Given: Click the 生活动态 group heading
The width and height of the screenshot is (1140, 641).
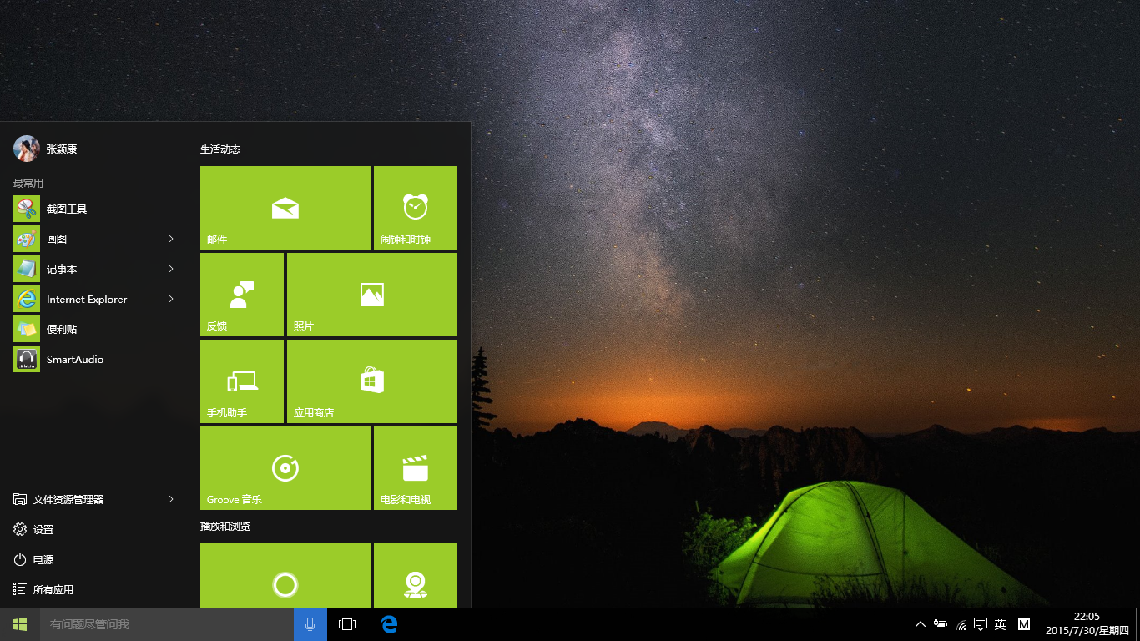Looking at the screenshot, I should (220, 149).
